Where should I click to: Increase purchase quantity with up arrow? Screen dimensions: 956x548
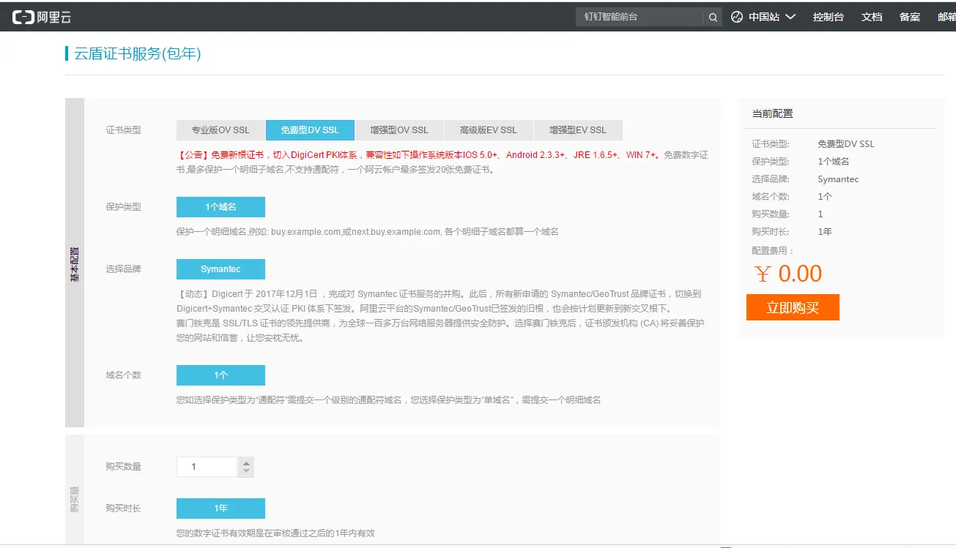click(x=246, y=462)
